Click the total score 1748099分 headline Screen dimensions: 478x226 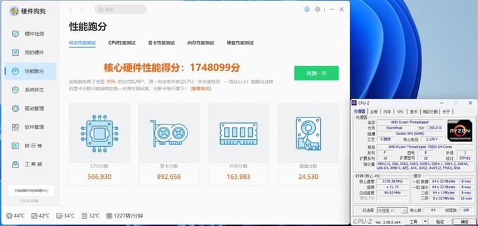(x=172, y=68)
